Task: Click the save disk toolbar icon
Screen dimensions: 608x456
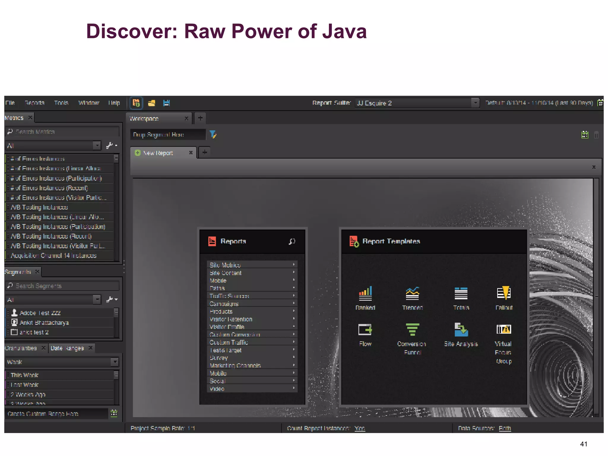Action: 167,103
